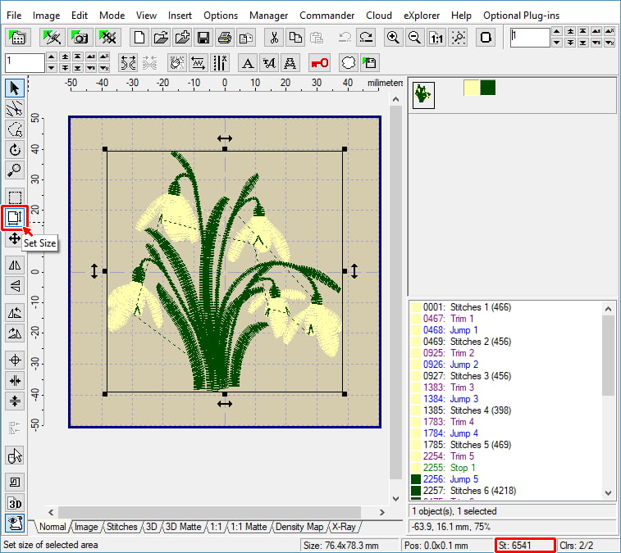The width and height of the screenshot is (621, 553).
Task: Click the red key icon
Action: pos(319,63)
